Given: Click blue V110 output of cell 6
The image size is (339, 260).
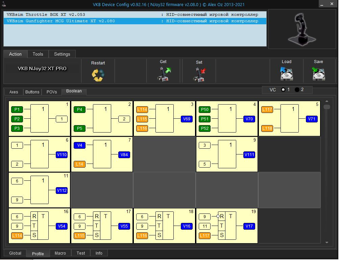Looking at the screenshot, I should [x=62, y=155].
